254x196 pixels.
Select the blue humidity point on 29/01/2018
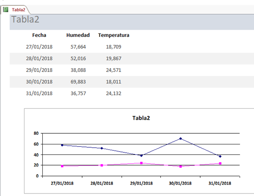(x=141, y=155)
